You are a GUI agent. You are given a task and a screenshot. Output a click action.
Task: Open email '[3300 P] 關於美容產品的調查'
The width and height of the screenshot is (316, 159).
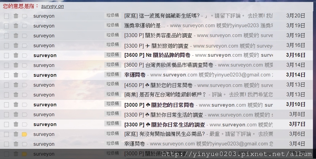click(x=158, y=35)
